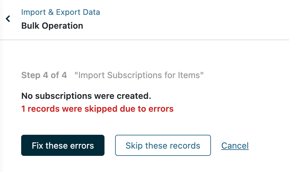This screenshot has width=289, height=172.
Task: Click the "Import Subscriptions for Items" operation name
Action: pyautogui.click(x=139, y=75)
